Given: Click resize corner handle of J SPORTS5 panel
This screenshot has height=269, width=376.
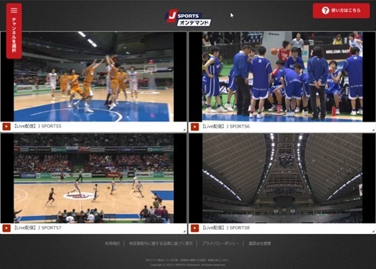Looking at the screenshot, I should 184,129.
